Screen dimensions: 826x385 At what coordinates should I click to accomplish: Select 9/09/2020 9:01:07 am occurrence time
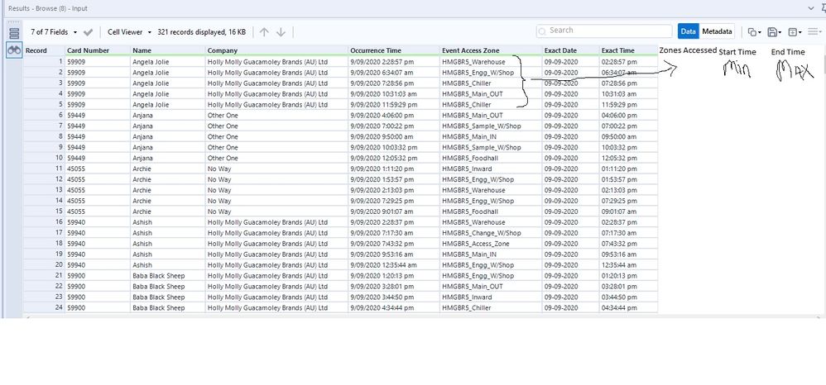[394, 212]
